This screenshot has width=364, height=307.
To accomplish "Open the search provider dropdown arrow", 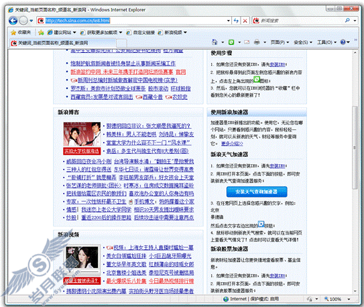I will coord(355,21).
